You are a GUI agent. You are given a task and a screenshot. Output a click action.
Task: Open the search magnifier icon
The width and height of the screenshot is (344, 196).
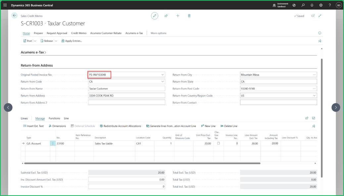303,5
